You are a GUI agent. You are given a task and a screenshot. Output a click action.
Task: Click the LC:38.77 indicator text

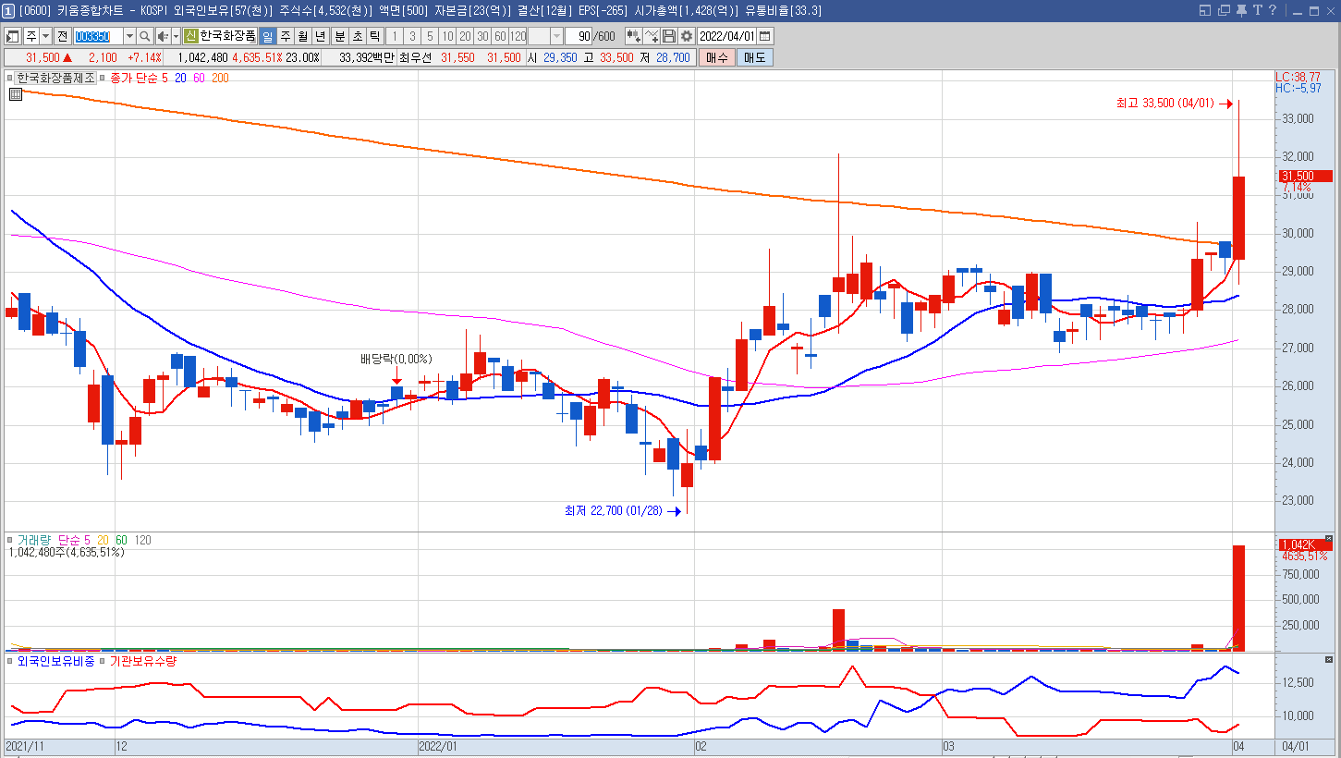coord(1298,77)
